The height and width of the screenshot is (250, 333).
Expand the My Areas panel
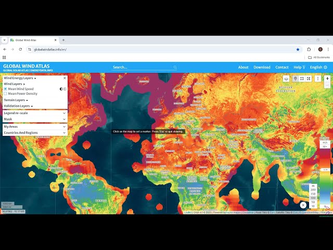35,127
